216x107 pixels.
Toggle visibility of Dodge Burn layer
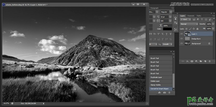tap(182, 39)
